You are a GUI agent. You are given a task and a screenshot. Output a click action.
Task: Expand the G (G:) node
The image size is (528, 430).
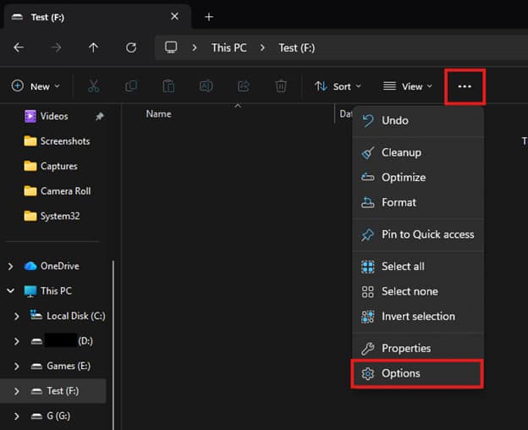coord(17,416)
